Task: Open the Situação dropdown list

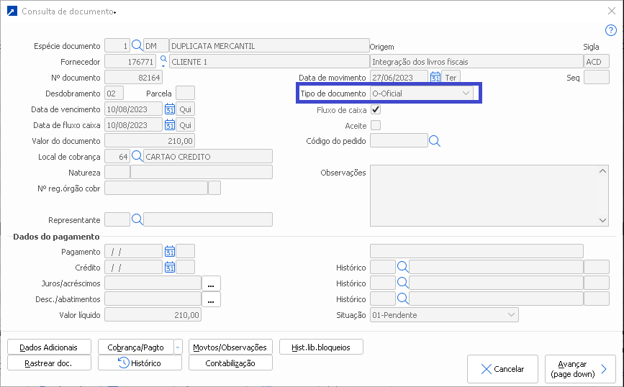Action: (x=511, y=315)
